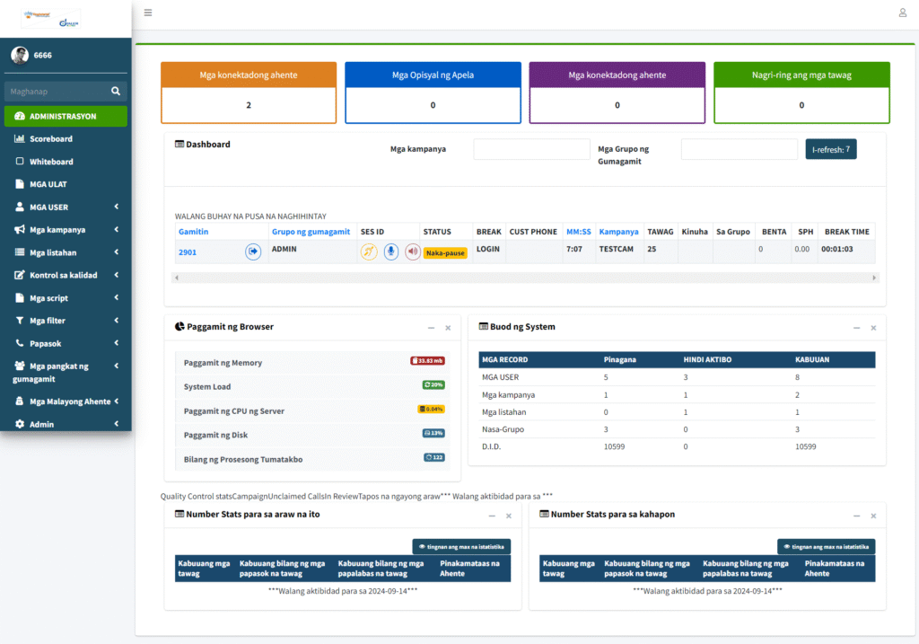The image size is (919, 644).
Task: Click the blue microphone barge icon
Action: (x=391, y=251)
